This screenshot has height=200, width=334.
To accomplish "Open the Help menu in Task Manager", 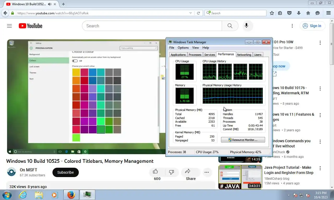I will point(206,48).
